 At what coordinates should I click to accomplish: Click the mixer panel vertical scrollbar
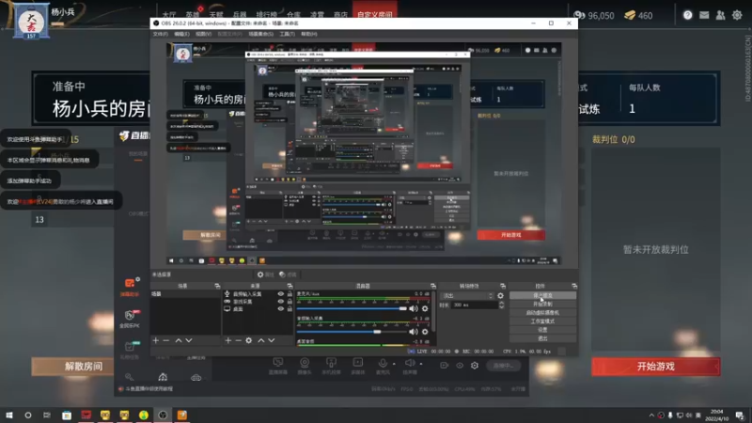tap(433, 312)
